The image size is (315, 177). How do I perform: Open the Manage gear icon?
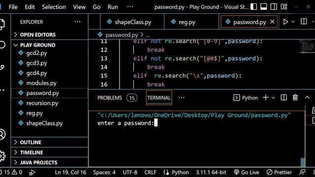tap(2, 156)
